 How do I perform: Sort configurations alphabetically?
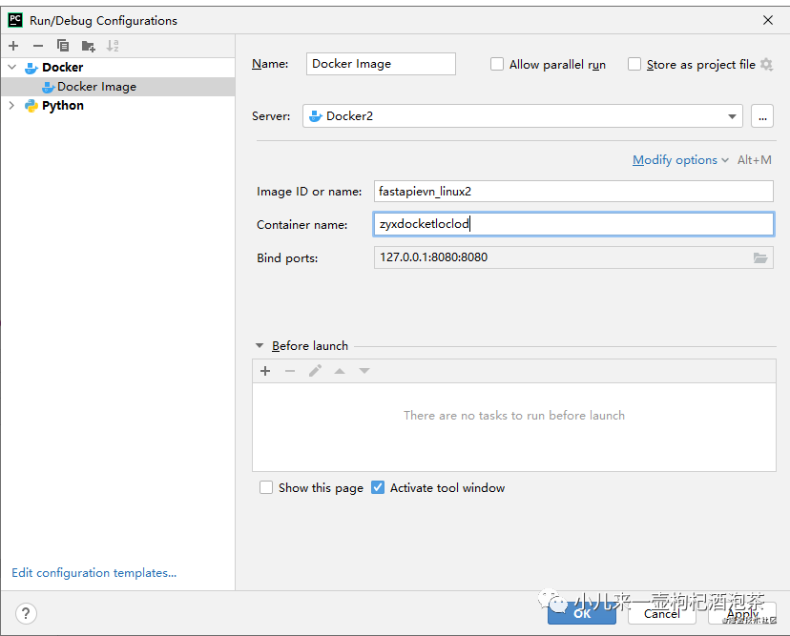pyautogui.click(x=113, y=46)
